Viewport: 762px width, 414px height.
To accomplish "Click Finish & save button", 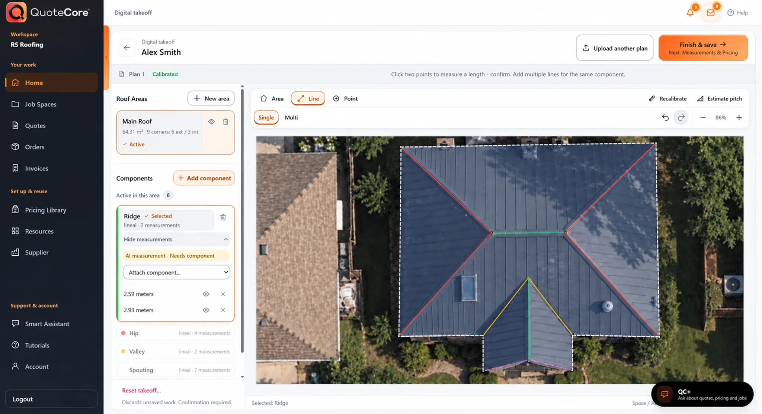I will [x=703, y=48].
